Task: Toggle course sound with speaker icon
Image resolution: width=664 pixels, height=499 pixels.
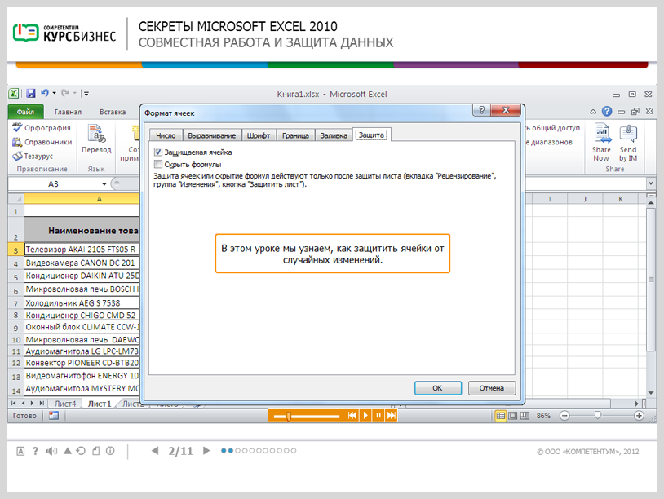Action: pos(51,451)
